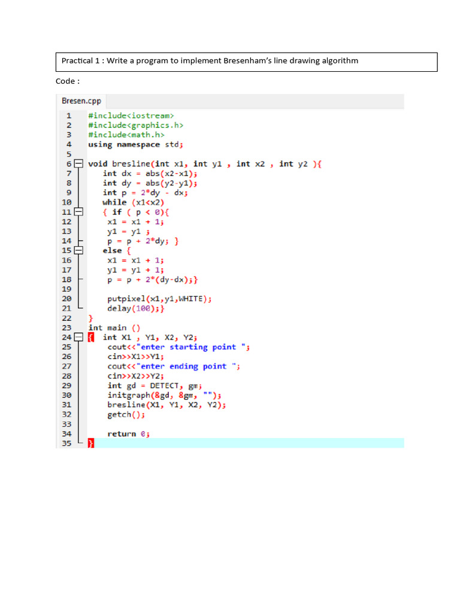This screenshot has width=460, height=613.
Task: Collapse the main function fold on line 24
Action: coord(78,337)
